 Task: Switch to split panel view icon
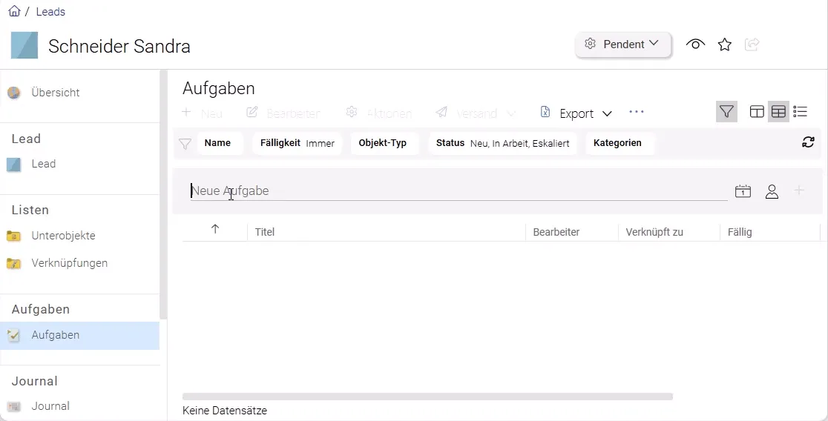coord(757,112)
